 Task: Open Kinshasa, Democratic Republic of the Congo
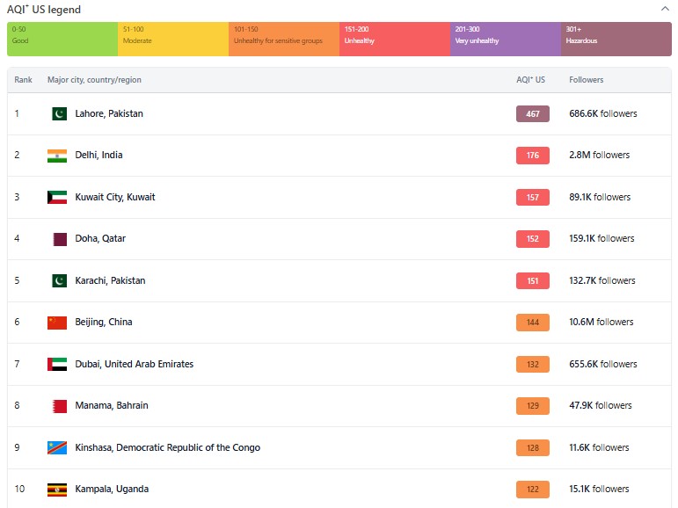(x=167, y=447)
